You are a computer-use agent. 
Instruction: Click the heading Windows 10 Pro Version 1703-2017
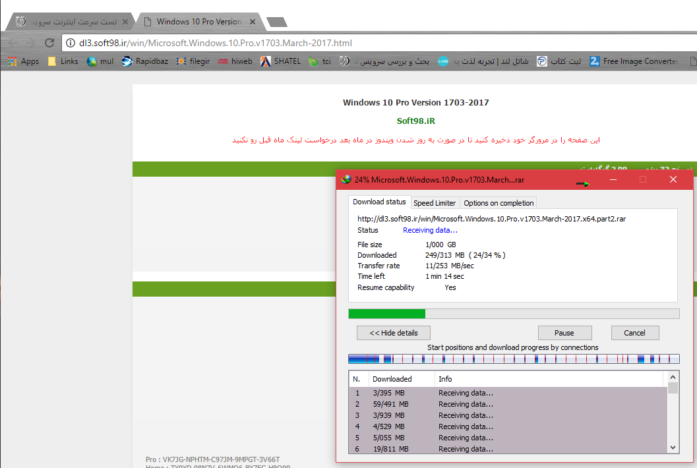415,103
